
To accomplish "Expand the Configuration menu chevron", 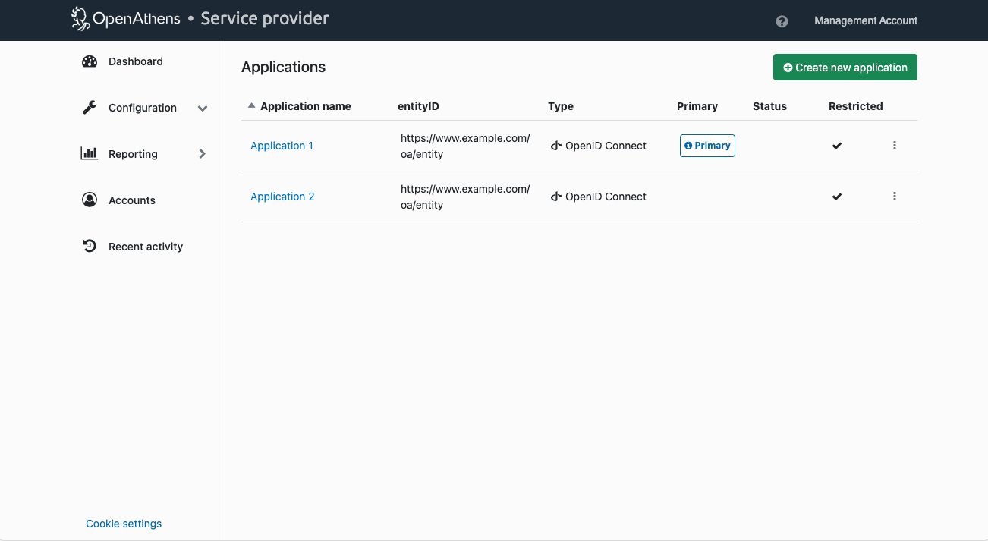I will [203, 109].
